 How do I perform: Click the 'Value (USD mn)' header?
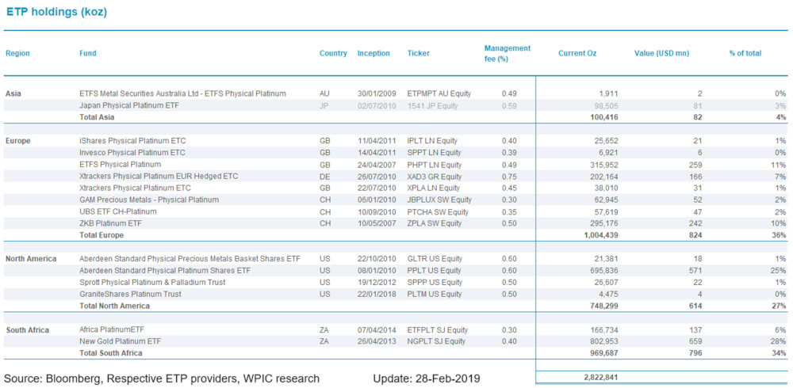pyautogui.click(x=661, y=54)
